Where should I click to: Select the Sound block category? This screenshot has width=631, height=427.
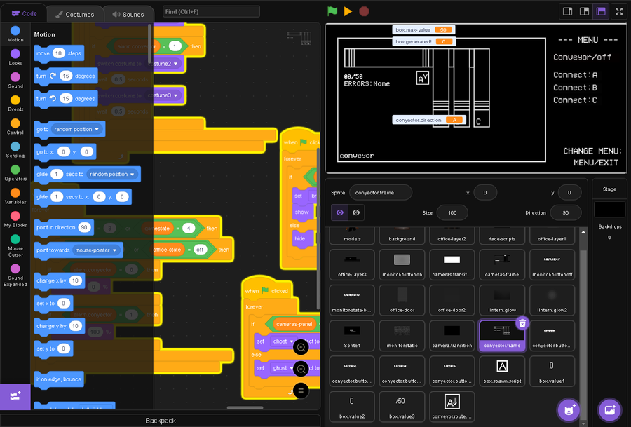[x=15, y=80]
